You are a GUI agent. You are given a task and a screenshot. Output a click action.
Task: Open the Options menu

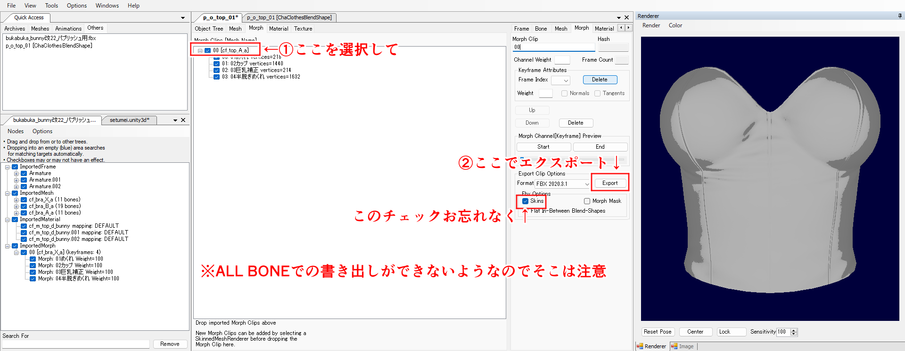[x=77, y=6]
